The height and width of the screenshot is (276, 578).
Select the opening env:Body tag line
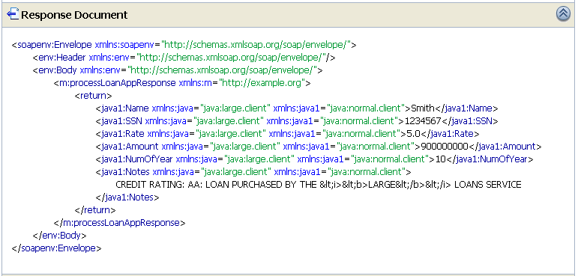tap(178, 70)
